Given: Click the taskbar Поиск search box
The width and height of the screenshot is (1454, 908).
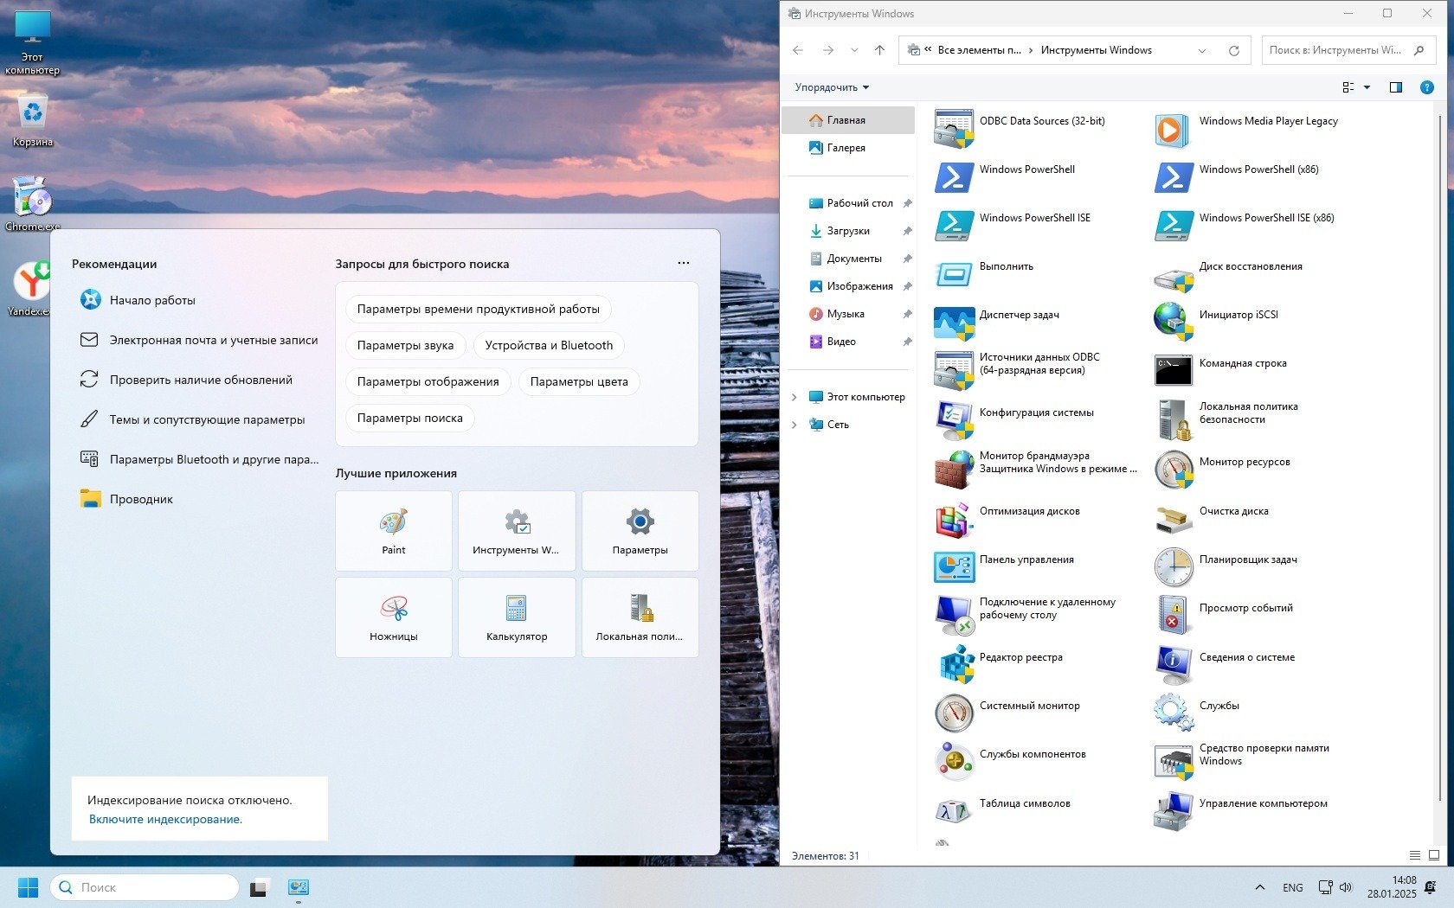Looking at the screenshot, I should point(145,887).
